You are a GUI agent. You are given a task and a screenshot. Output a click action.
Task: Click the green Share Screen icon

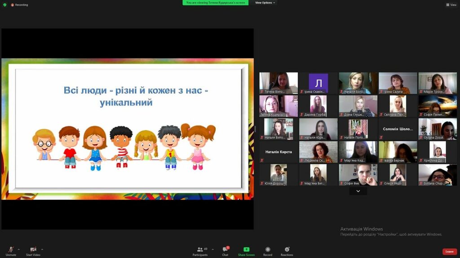click(x=247, y=249)
